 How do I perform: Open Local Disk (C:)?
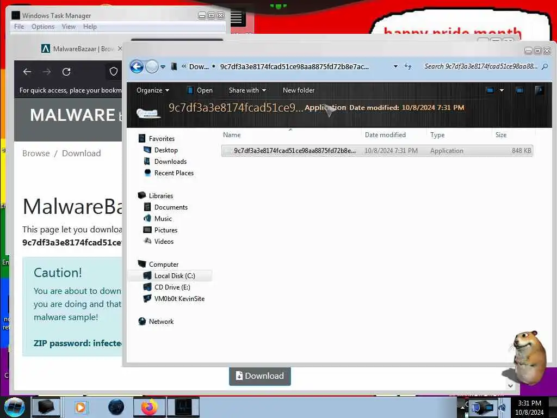169,276
